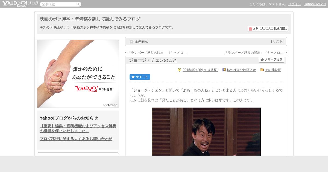The width and height of the screenshot is (328, 172).
Task: Click the heading Yahoo!ブログからのお知らせ
Action: (x=69, y=118)
